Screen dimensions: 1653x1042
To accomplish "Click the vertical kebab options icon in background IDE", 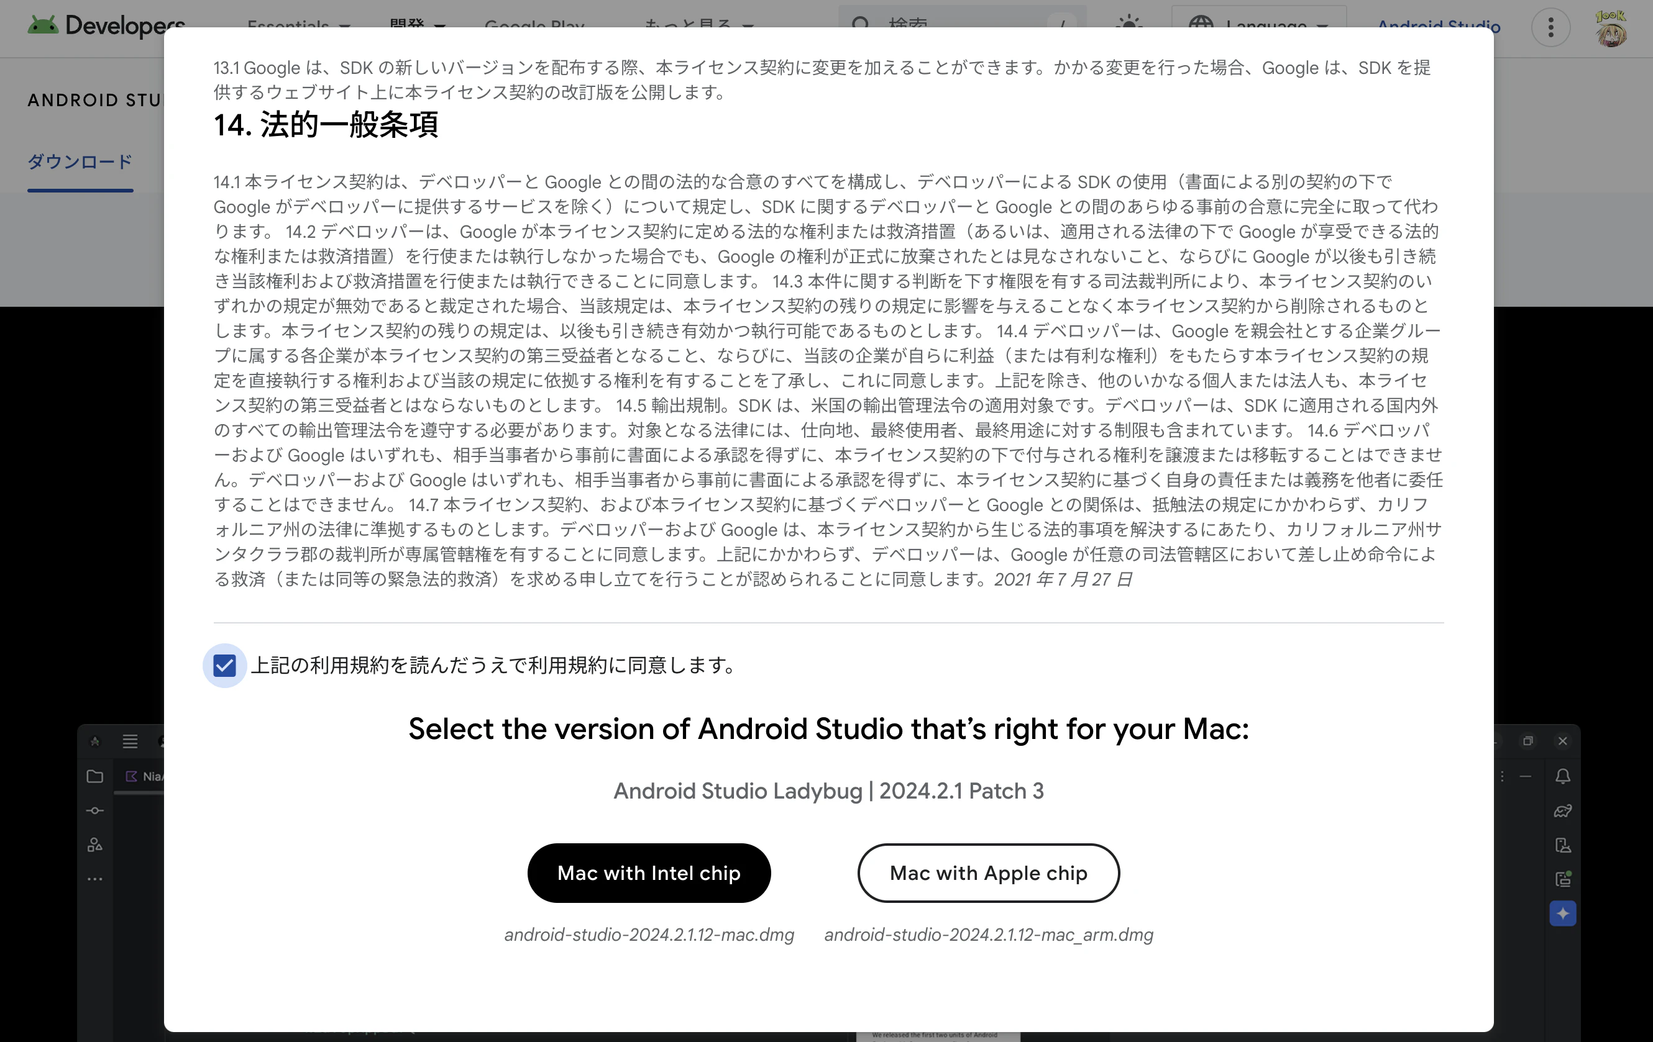I will [1502, 776].
